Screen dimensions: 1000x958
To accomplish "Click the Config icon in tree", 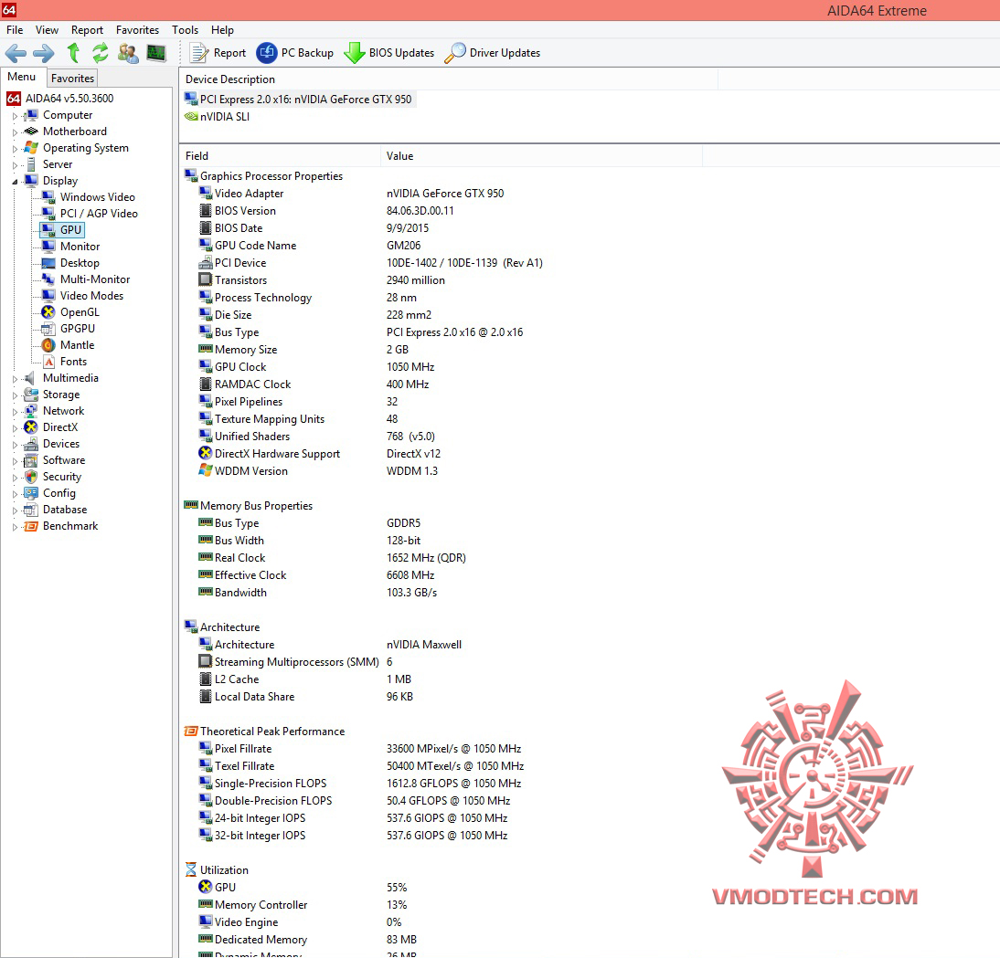I will 30,493.
